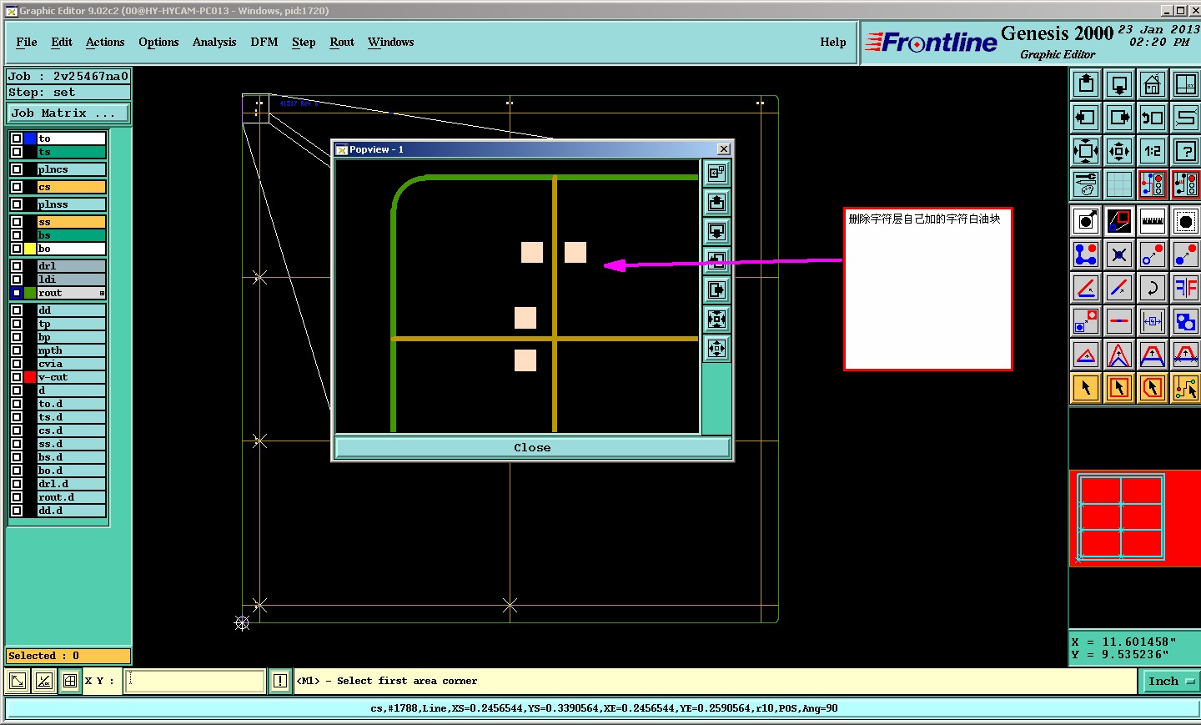Select the ruler measurement tool
1201x725 pixels.
(x=1153, y=221)
